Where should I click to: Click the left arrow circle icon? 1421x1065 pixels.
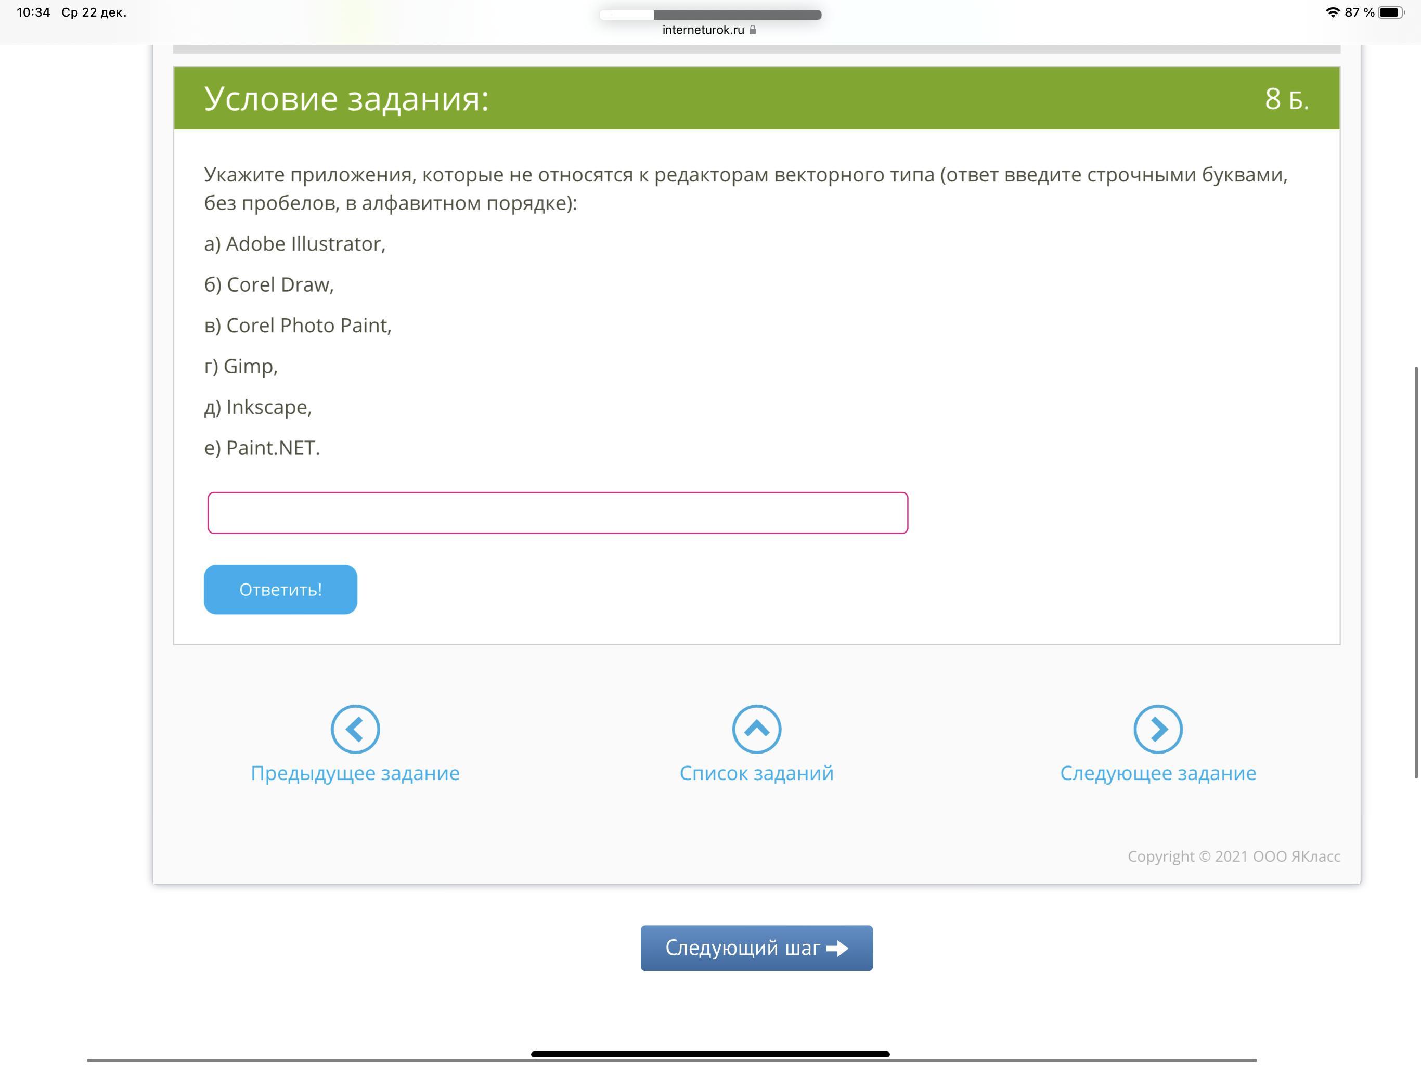point(355,729)
